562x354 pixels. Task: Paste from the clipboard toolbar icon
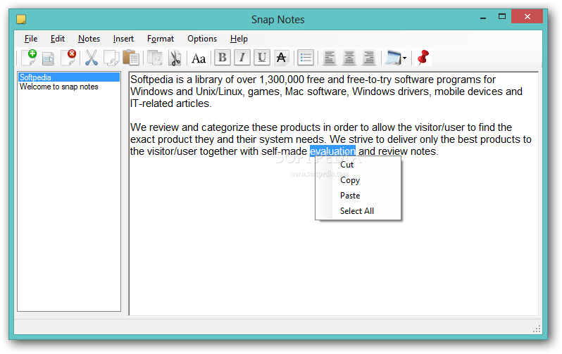click(131, 58)
